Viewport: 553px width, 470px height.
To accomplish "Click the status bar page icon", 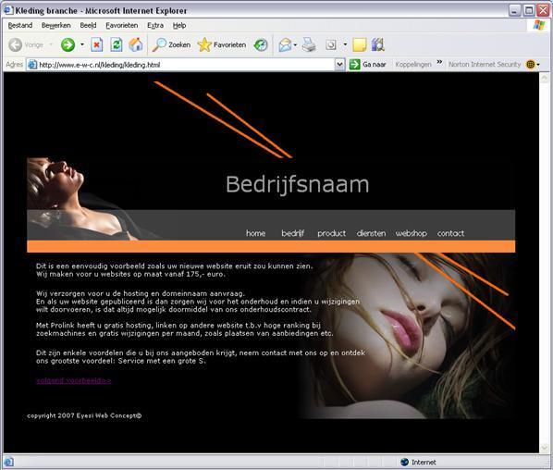I will (x=8, y=462).
